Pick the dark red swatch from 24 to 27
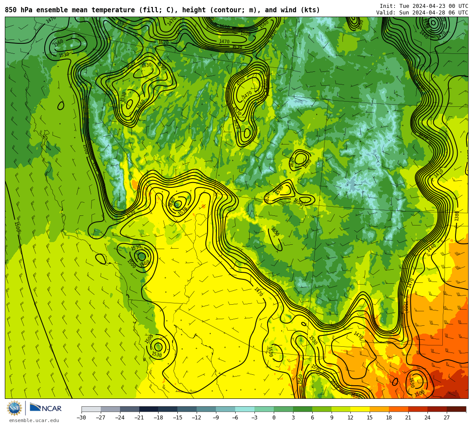The width and height of the screenshot is (473, 426). [438, 409]
